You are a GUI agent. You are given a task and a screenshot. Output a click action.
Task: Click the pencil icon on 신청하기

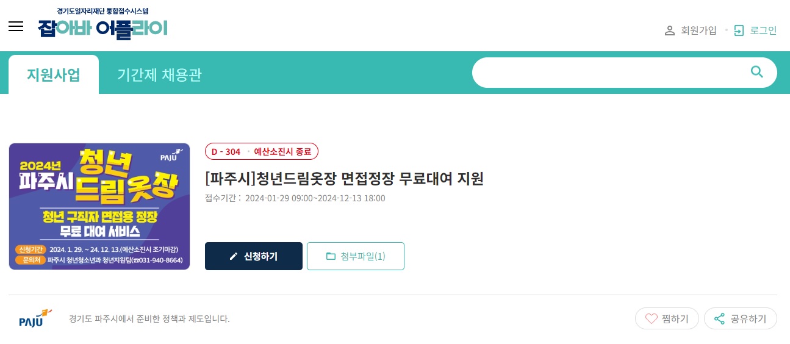click(x=234, y=256)
